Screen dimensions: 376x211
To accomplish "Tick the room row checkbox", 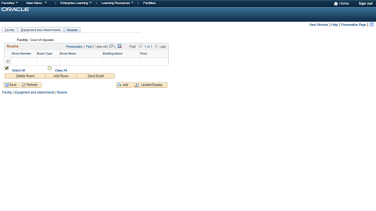I will [8, 62].
